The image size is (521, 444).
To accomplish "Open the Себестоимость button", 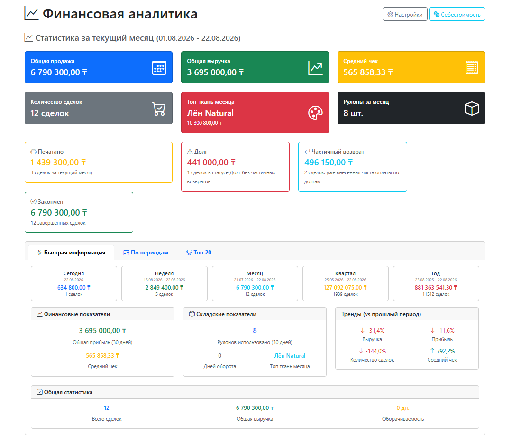I will click(457, 14).
